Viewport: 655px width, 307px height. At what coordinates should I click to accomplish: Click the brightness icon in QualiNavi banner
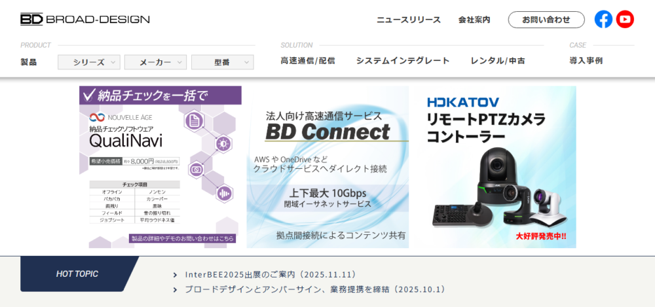click(x=223, y=145)
